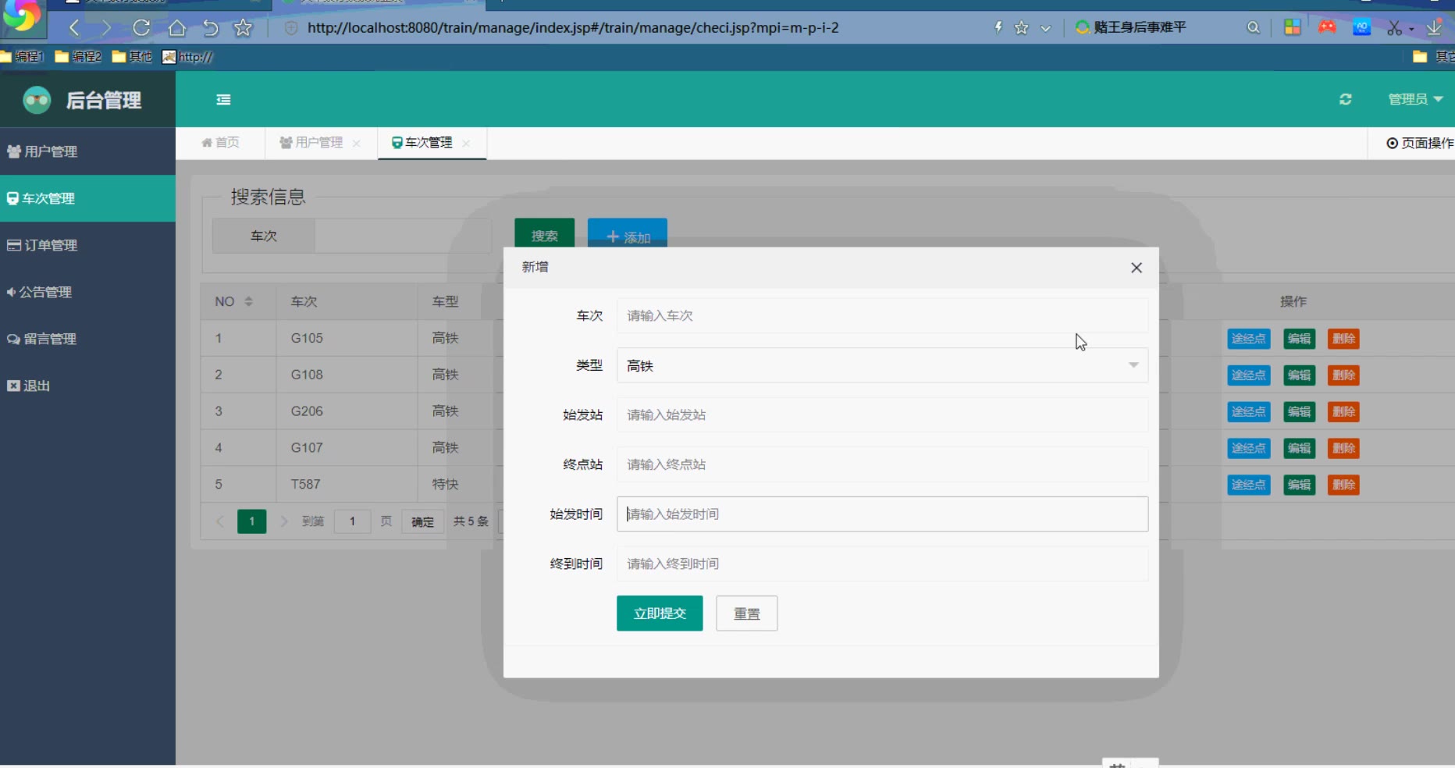This screenshot has height=768, width=1455.
Task: Toggle the sidebar with the hamburger icon
Action: [223, 99]
